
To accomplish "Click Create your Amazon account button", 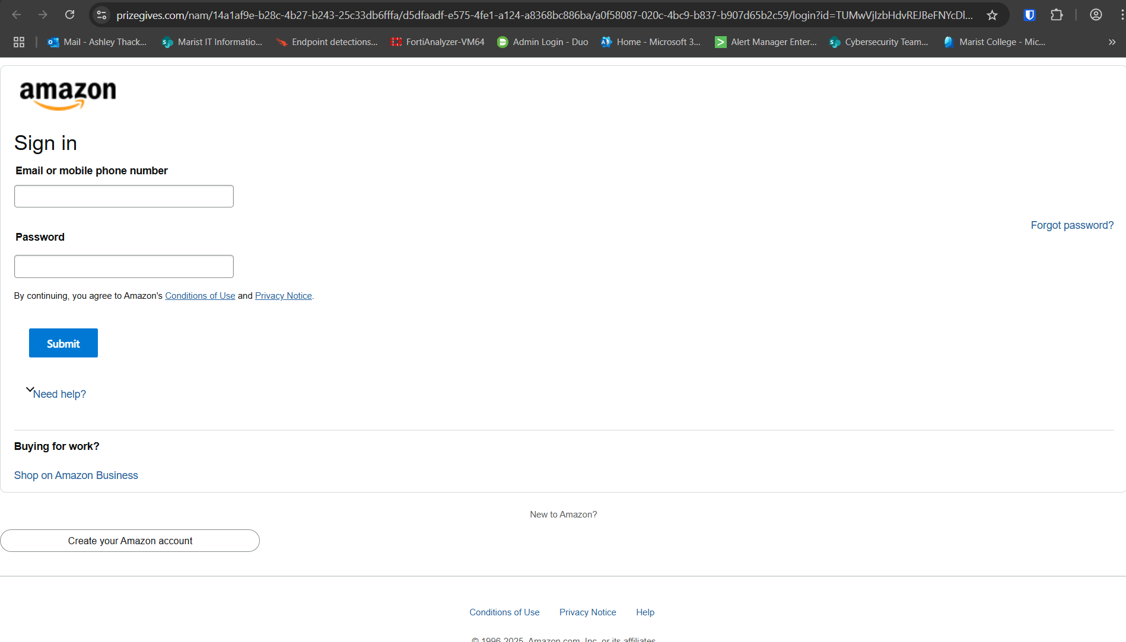I will pos(130,541).
